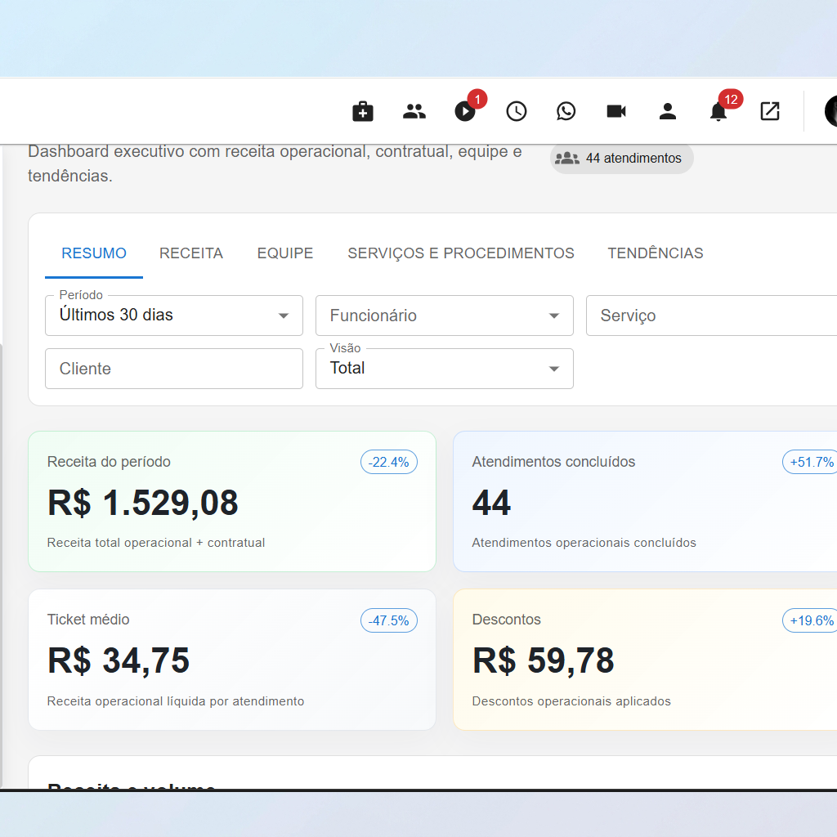Go to the TENDÊNCIAS tab

point(655,253)
